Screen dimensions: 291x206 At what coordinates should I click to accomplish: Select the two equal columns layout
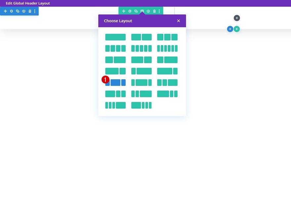pyautogui.click(x=142, y=37)
